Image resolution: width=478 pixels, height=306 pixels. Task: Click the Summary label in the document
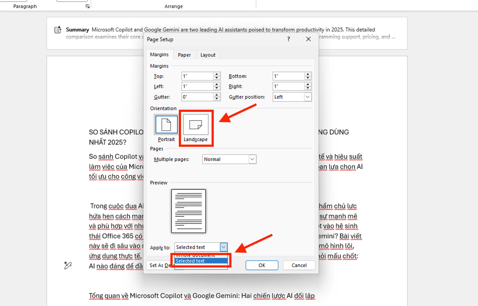coord(77,30)
